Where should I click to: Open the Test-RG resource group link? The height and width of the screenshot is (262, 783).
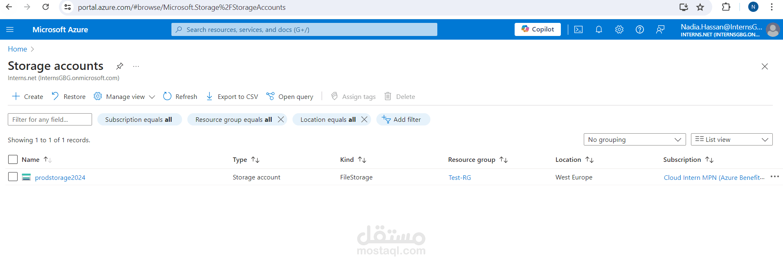pos(459,177)
